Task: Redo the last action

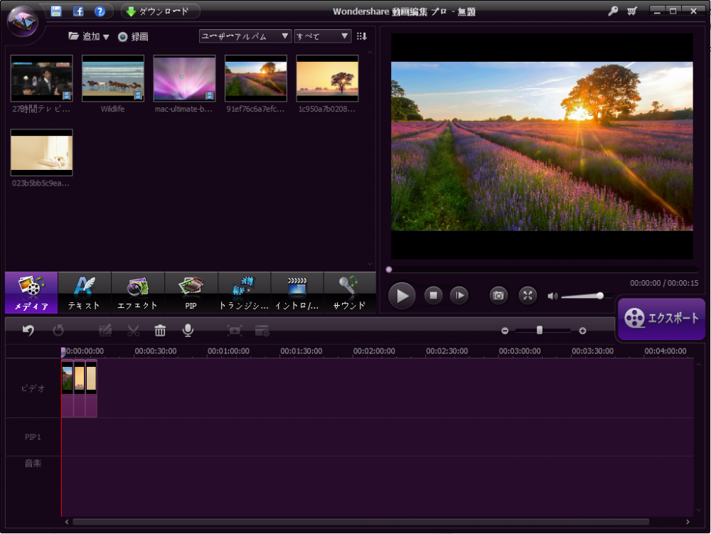Action: tap(60, 330)
